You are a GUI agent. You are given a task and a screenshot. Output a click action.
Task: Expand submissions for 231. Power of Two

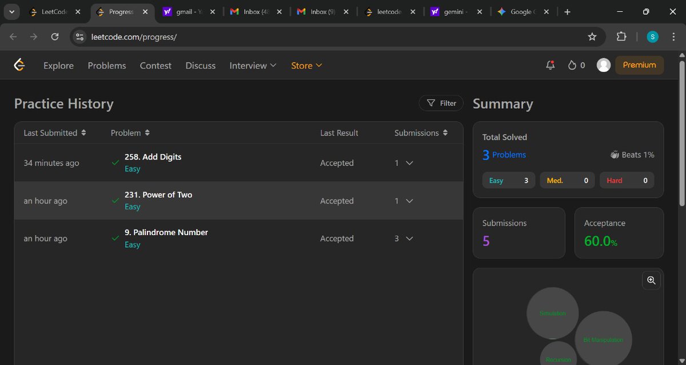pos(409,201)
